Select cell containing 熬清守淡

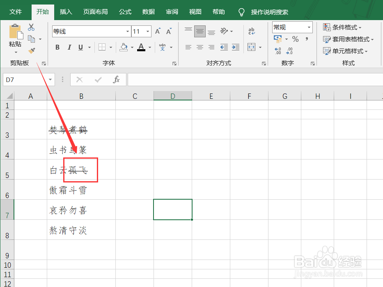pyautogui.click(x=81, y=230)
